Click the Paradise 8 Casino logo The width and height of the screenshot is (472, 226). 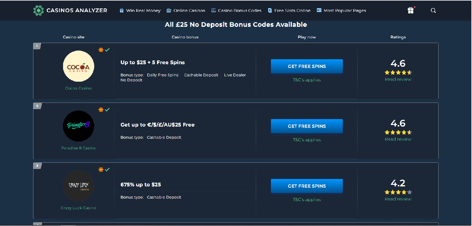pyautogui.click(x=78, y=126)
